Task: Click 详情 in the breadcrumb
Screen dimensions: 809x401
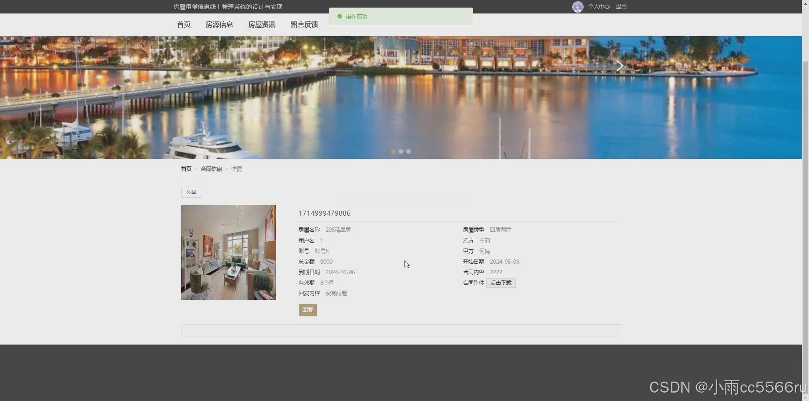Action: [x=236, y=169]
